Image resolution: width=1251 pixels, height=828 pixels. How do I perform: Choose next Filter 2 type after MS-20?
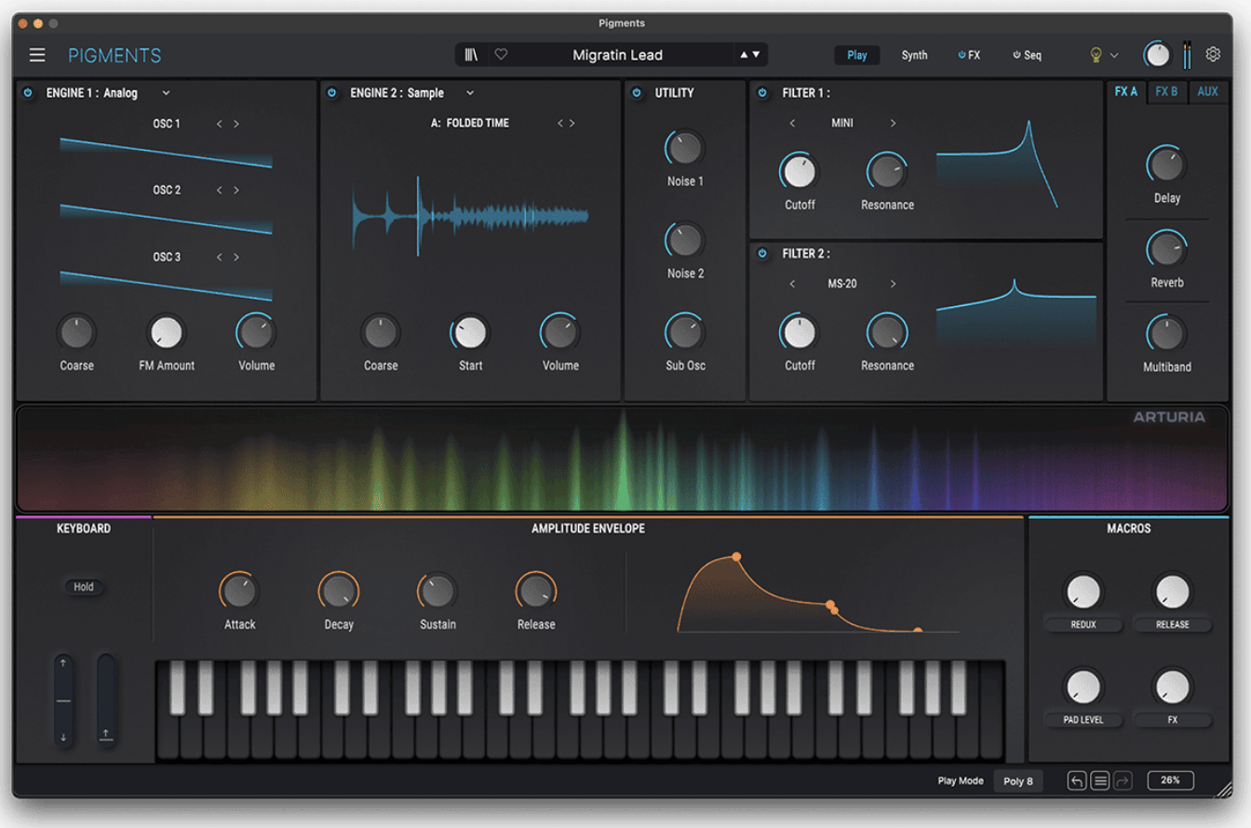tap(893, 284)
